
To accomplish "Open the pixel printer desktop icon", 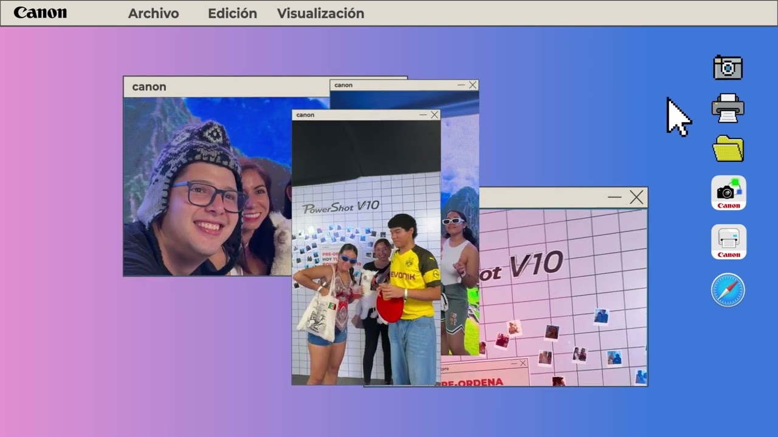I will (728, 107).
